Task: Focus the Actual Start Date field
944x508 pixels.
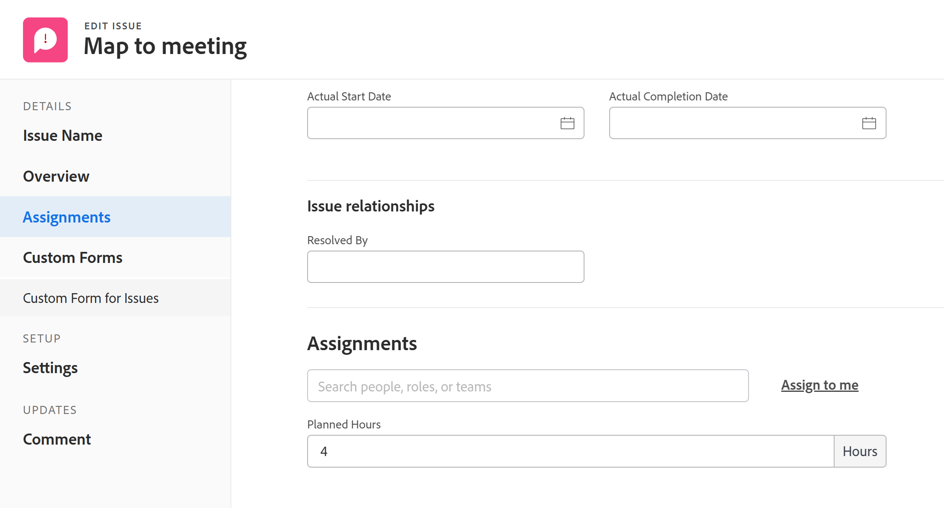Action: [x=430, y=123]
